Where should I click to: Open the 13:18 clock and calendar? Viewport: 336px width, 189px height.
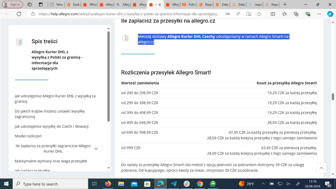point(313,184)
